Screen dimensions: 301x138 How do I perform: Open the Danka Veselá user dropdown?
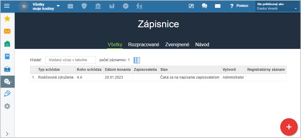[x=277, y=6]
